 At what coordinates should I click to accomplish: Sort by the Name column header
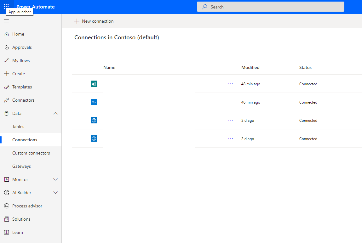tap(109, 67)
